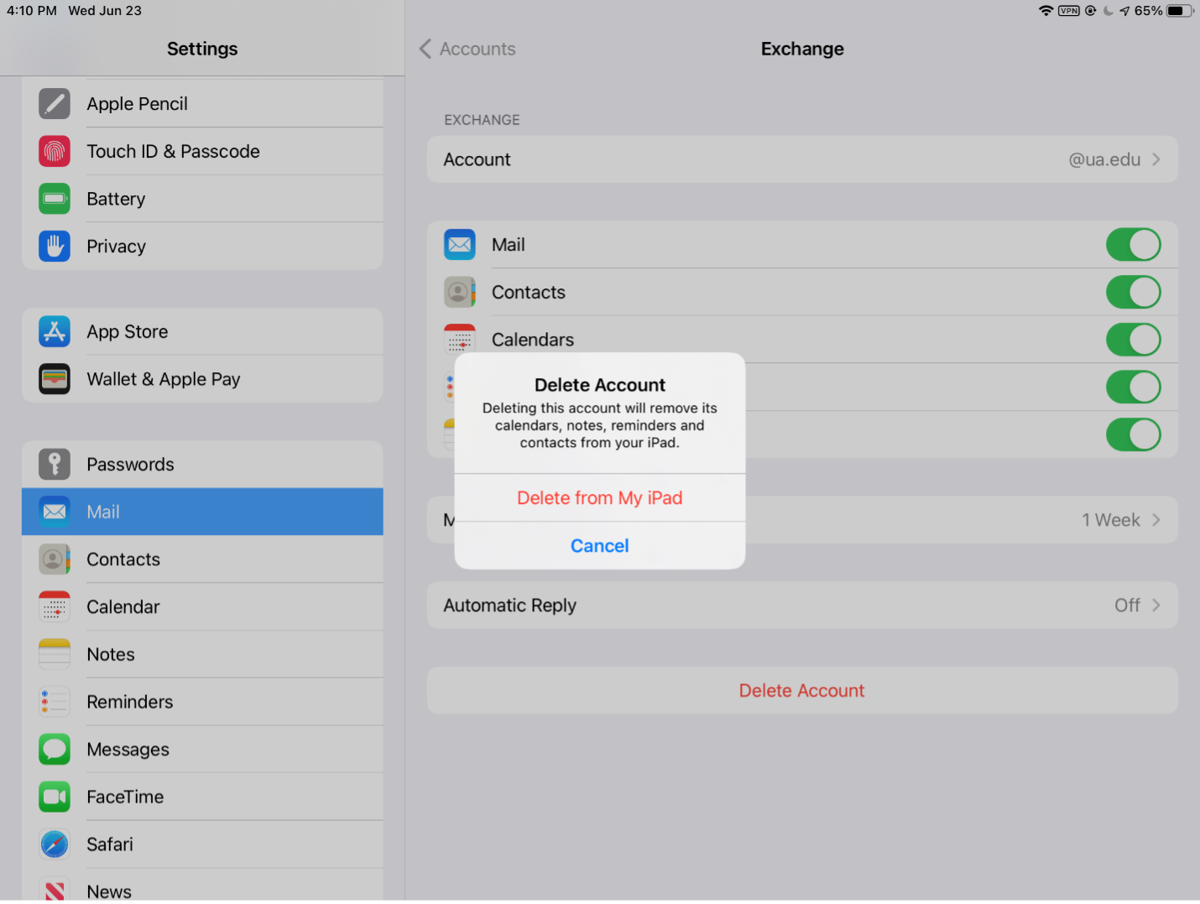The width and height of the screenshot is (1200, 904).
Task: Select Passwords in the Settings list
Action: [x=202, y=465]
